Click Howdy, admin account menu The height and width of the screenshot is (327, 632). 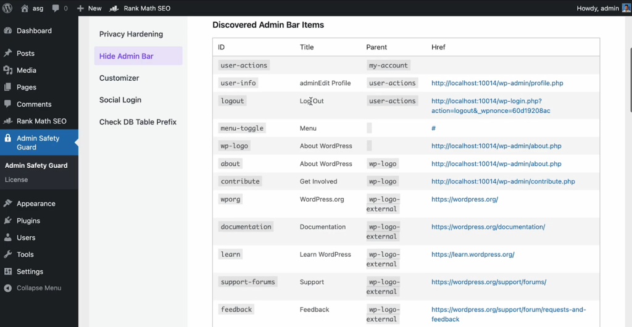pyautogui.click(x=597, y=8)
